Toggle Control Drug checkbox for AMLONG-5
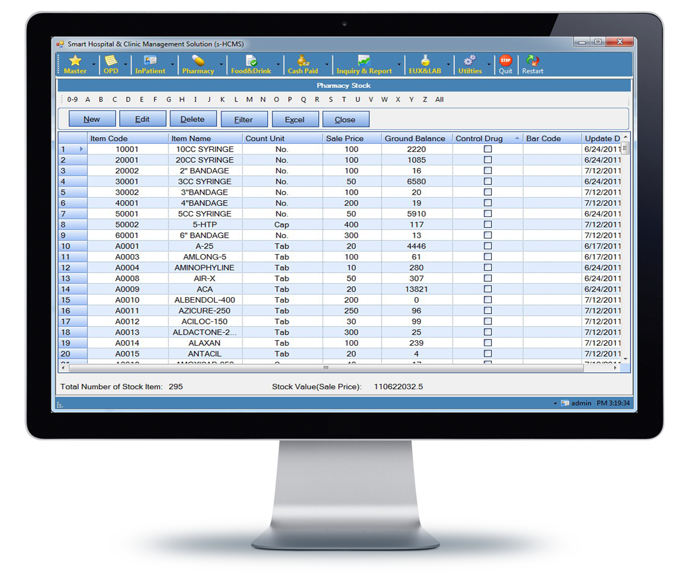Image resolution: width=688 pixels, height=576 pixels. point(487,257)
